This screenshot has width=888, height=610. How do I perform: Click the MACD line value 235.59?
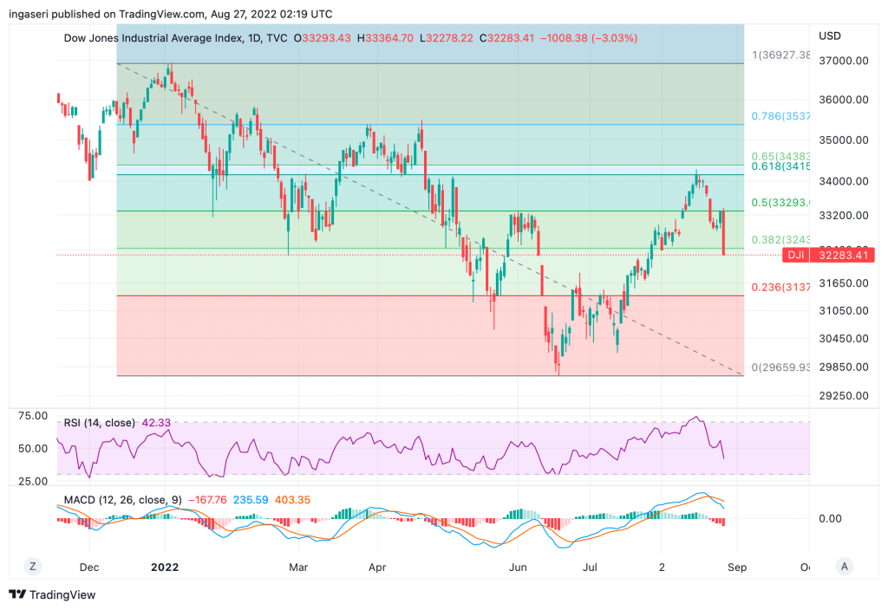(251, 500)
